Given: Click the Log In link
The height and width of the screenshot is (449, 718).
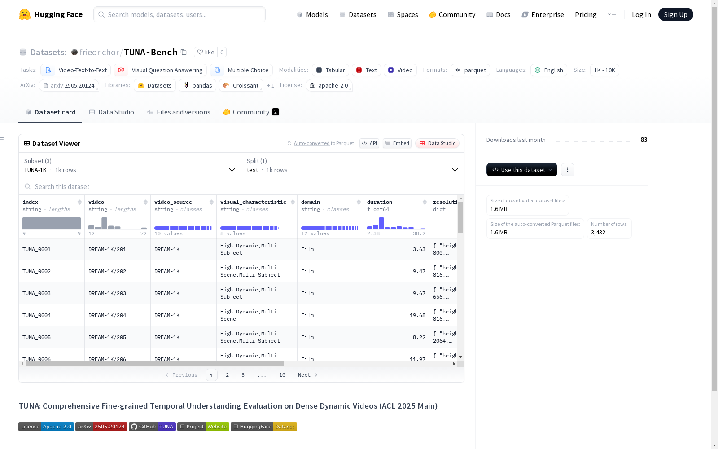Looking at the screenshot, I should click(641, 14).
